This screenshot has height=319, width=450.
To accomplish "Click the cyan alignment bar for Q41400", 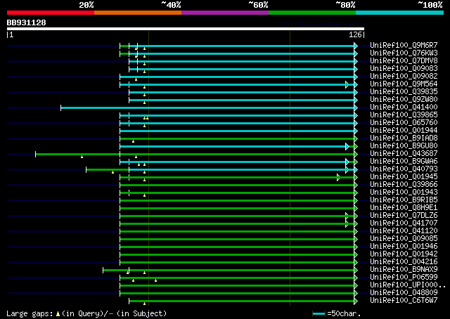I will click(x=207, y=108).
